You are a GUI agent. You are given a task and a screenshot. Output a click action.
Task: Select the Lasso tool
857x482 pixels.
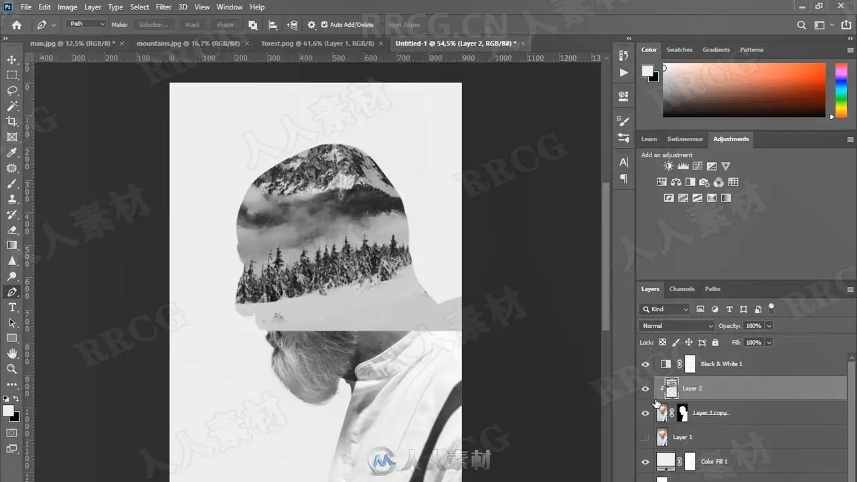[12, 90]
